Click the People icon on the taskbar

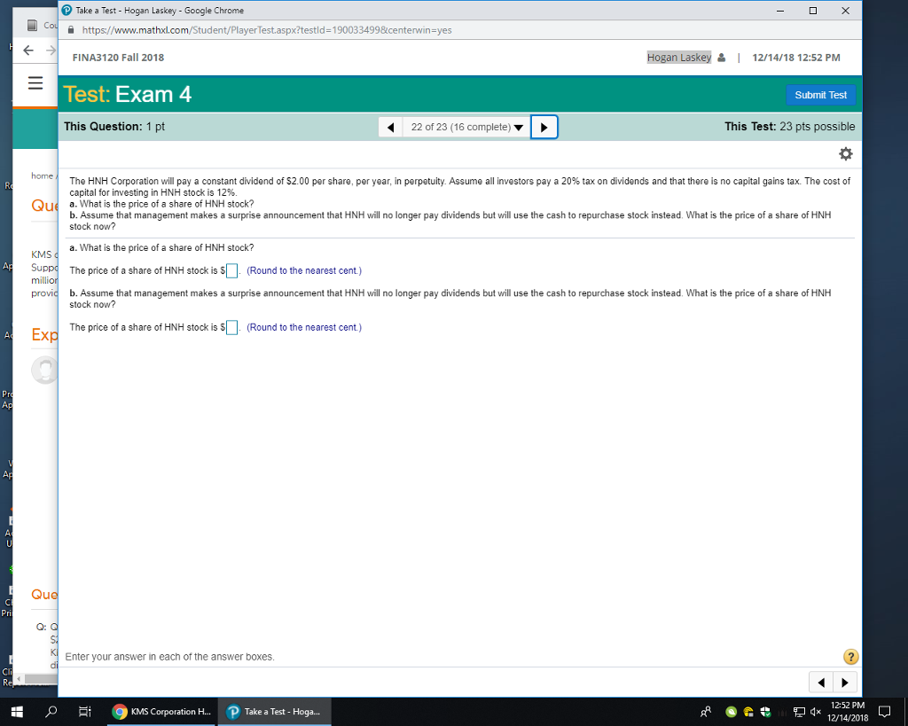[x=705, y=712]
